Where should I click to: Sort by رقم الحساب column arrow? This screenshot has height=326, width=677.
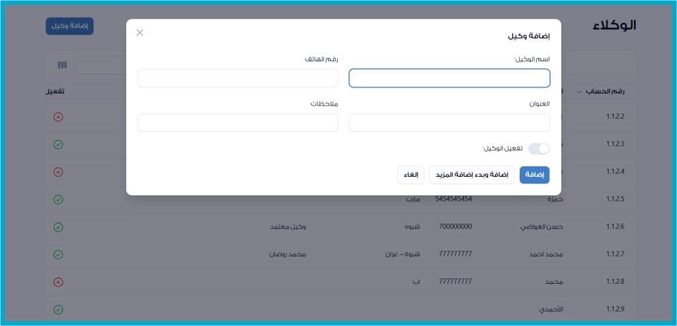580,92
